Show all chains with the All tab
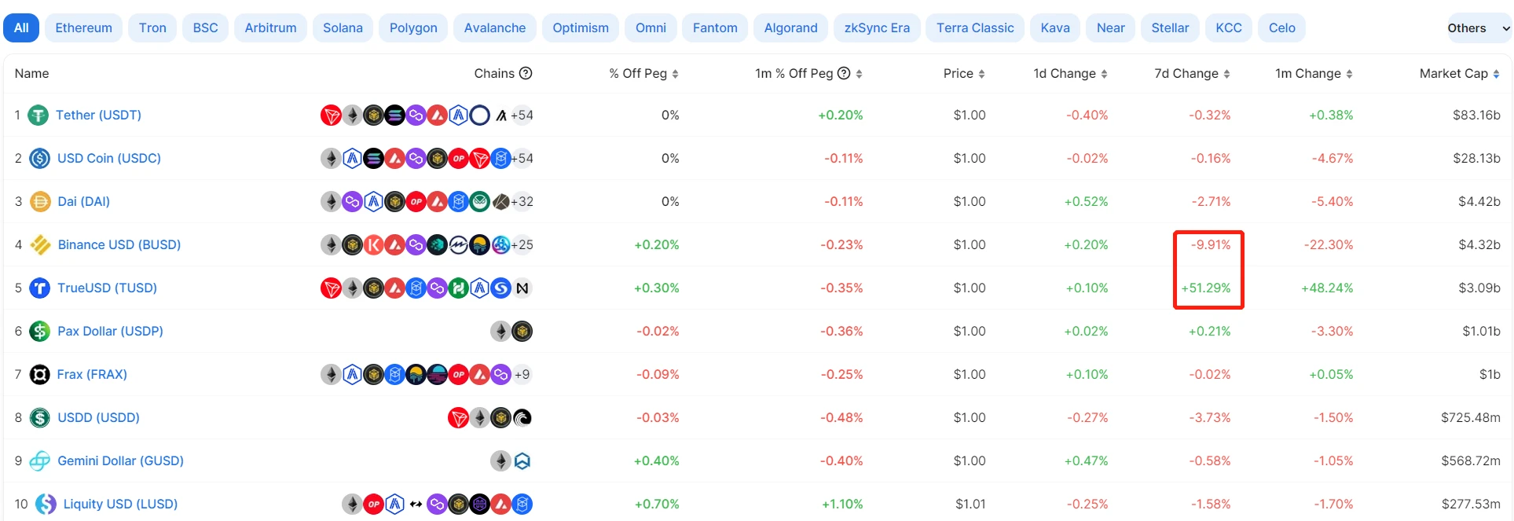This screenshot has height=521, width=1514. (x=21, y=28)
